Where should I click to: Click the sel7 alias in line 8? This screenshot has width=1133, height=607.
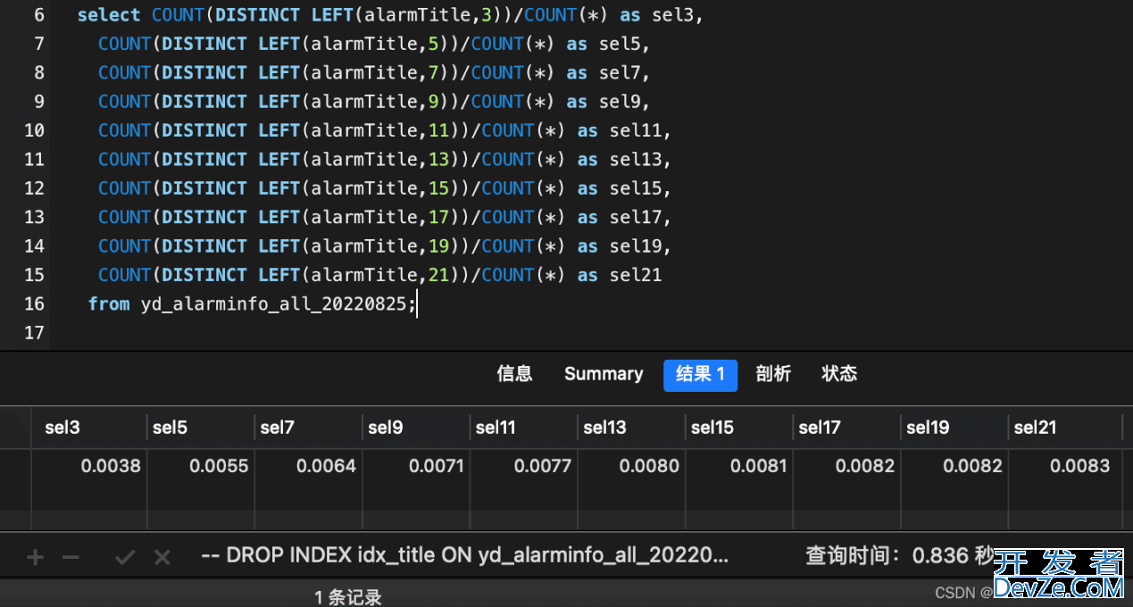coord(620,72)
